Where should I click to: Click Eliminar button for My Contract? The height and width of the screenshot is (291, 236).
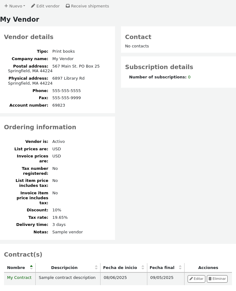click(217, 279)
